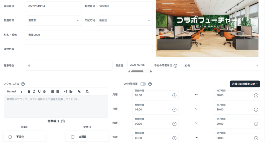Image resolution: width=265 pixels, height=142 pixels.
Task: Click help icon next to アクセス方法
Action: coord(23,84)
